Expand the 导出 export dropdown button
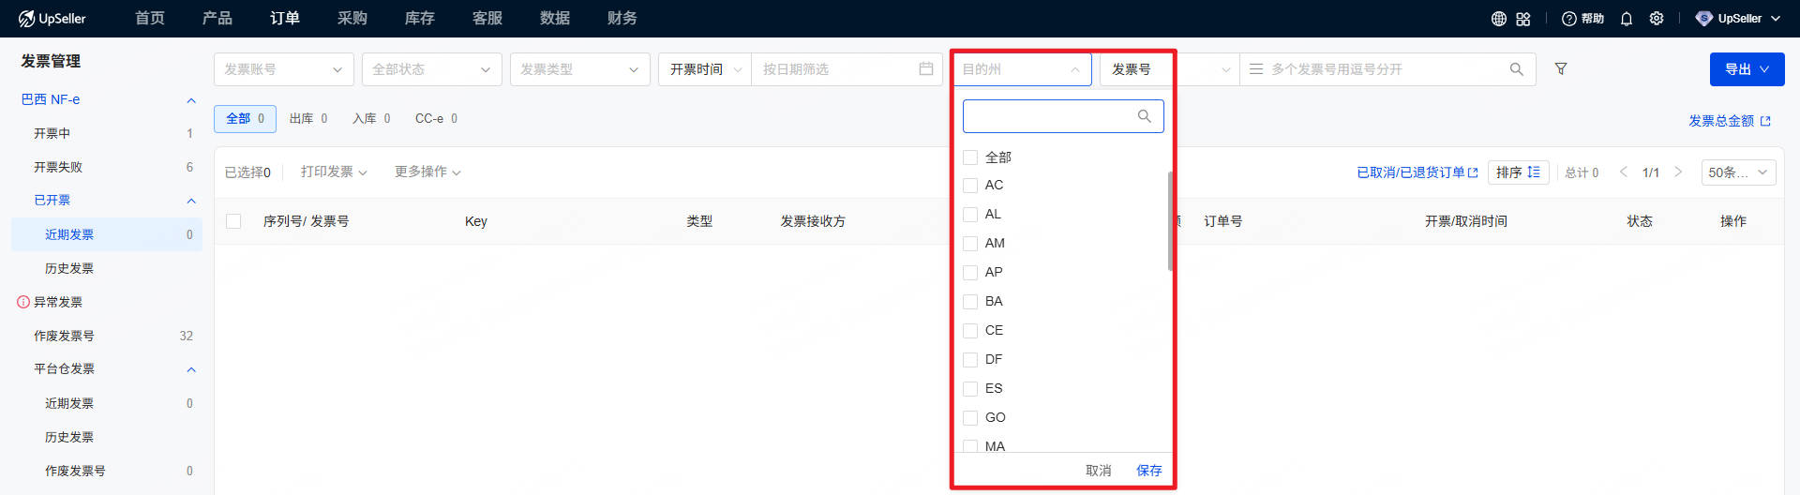The image size is (1800, 495). (1747, 69)
